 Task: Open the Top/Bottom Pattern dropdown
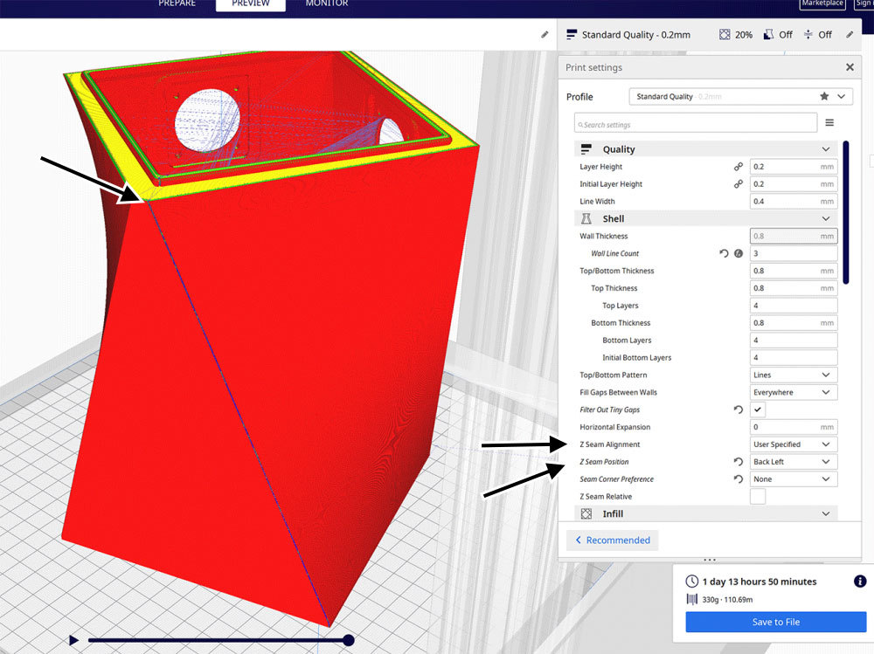pyautogui.click(x=794, y=375)
